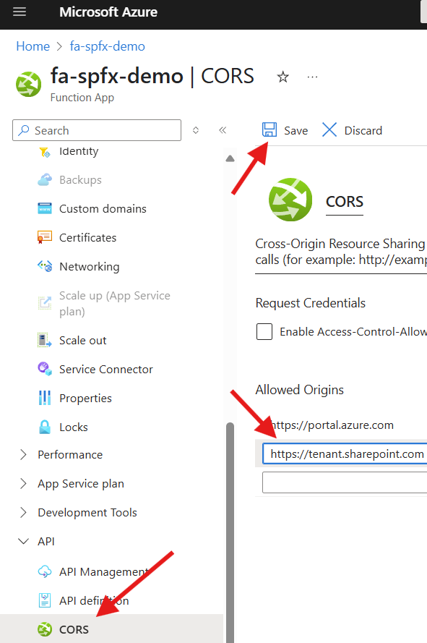Click the sidebar vertical scrollbar thumb
The width and height of the screenshot is (427, 643).
tap(230, 532)
